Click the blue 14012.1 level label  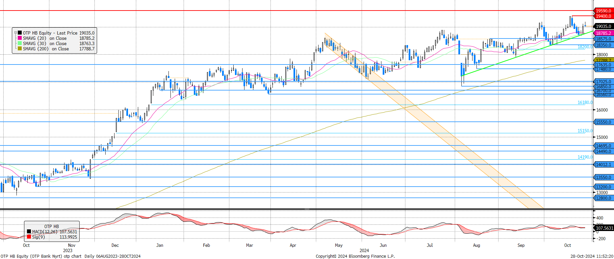[603, 165]
